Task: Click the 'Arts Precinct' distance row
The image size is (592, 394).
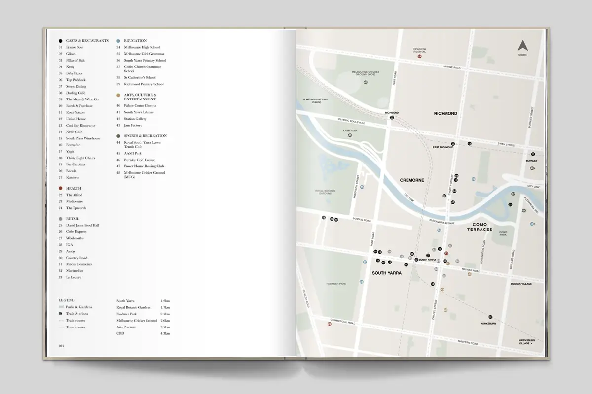Action: [x=143, y=327]
